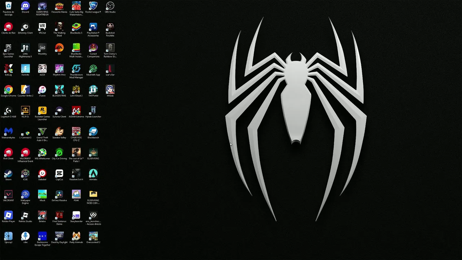Click the Buckshot Roulette icon
The width and height of the screenshot is (462, 260).
[110, 27]
